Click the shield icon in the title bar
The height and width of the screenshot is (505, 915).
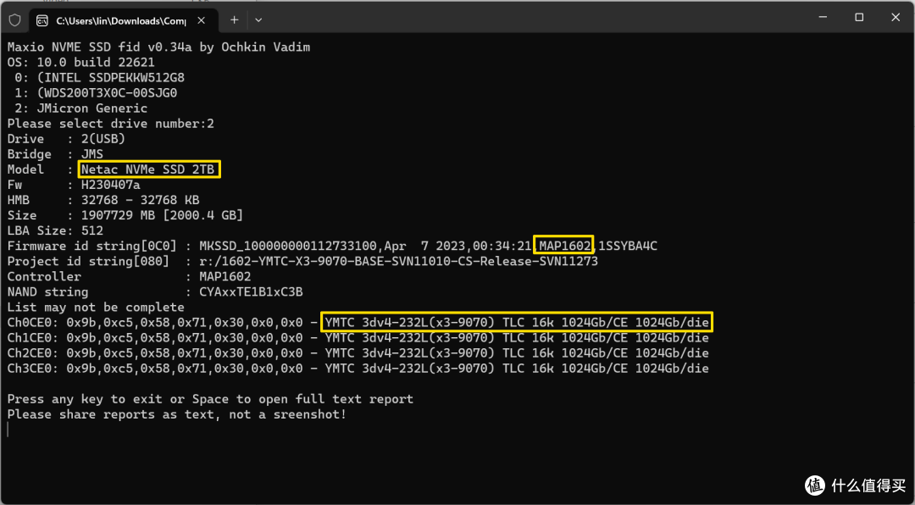(x=14, y=19)
